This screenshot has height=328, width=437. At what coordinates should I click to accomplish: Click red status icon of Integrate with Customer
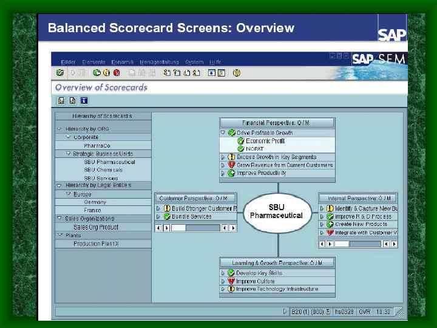coord(330,232)
